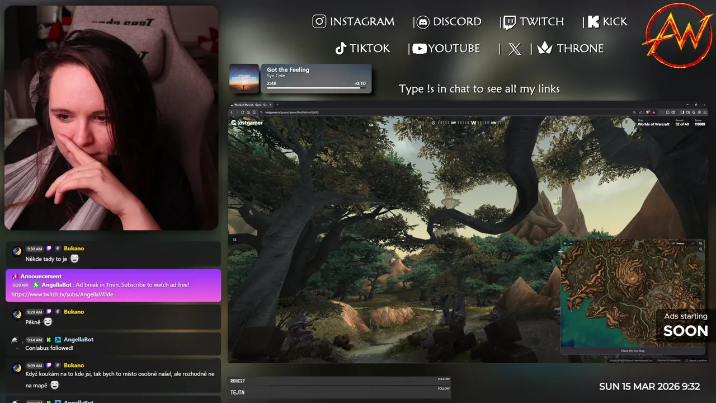
Task: Click the YouTube text label
Action: coord(454,49)
